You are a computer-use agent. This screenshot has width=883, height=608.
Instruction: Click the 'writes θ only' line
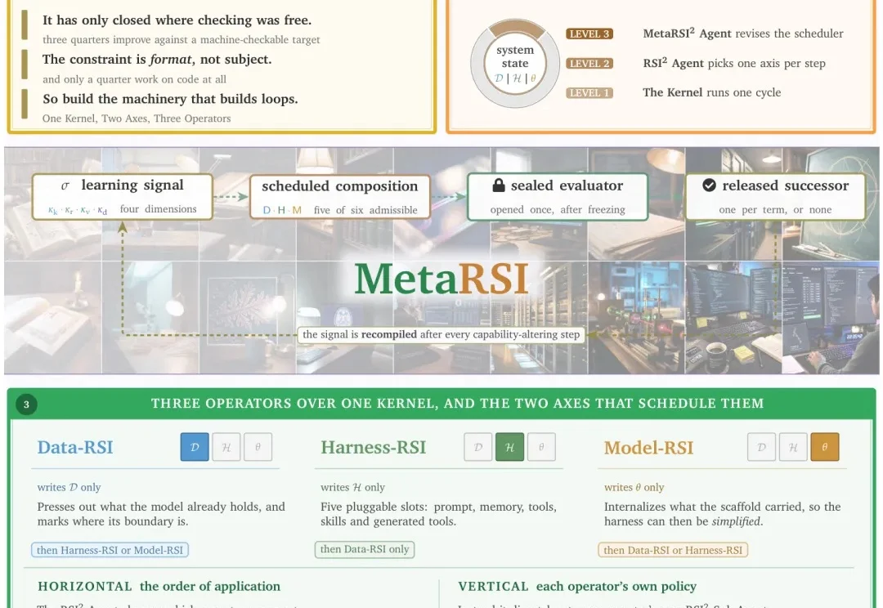[634, 487]
